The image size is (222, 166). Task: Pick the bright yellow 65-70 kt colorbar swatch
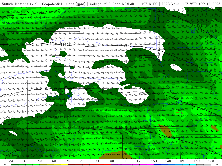[x=65, y=165]
